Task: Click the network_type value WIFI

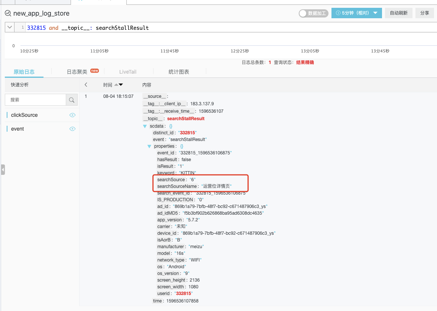Action: point(195,260)
